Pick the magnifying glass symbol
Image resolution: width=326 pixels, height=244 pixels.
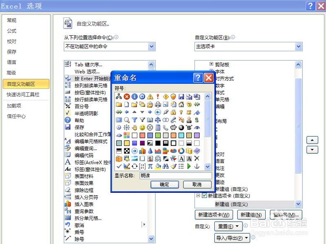(x=127, y=120)
